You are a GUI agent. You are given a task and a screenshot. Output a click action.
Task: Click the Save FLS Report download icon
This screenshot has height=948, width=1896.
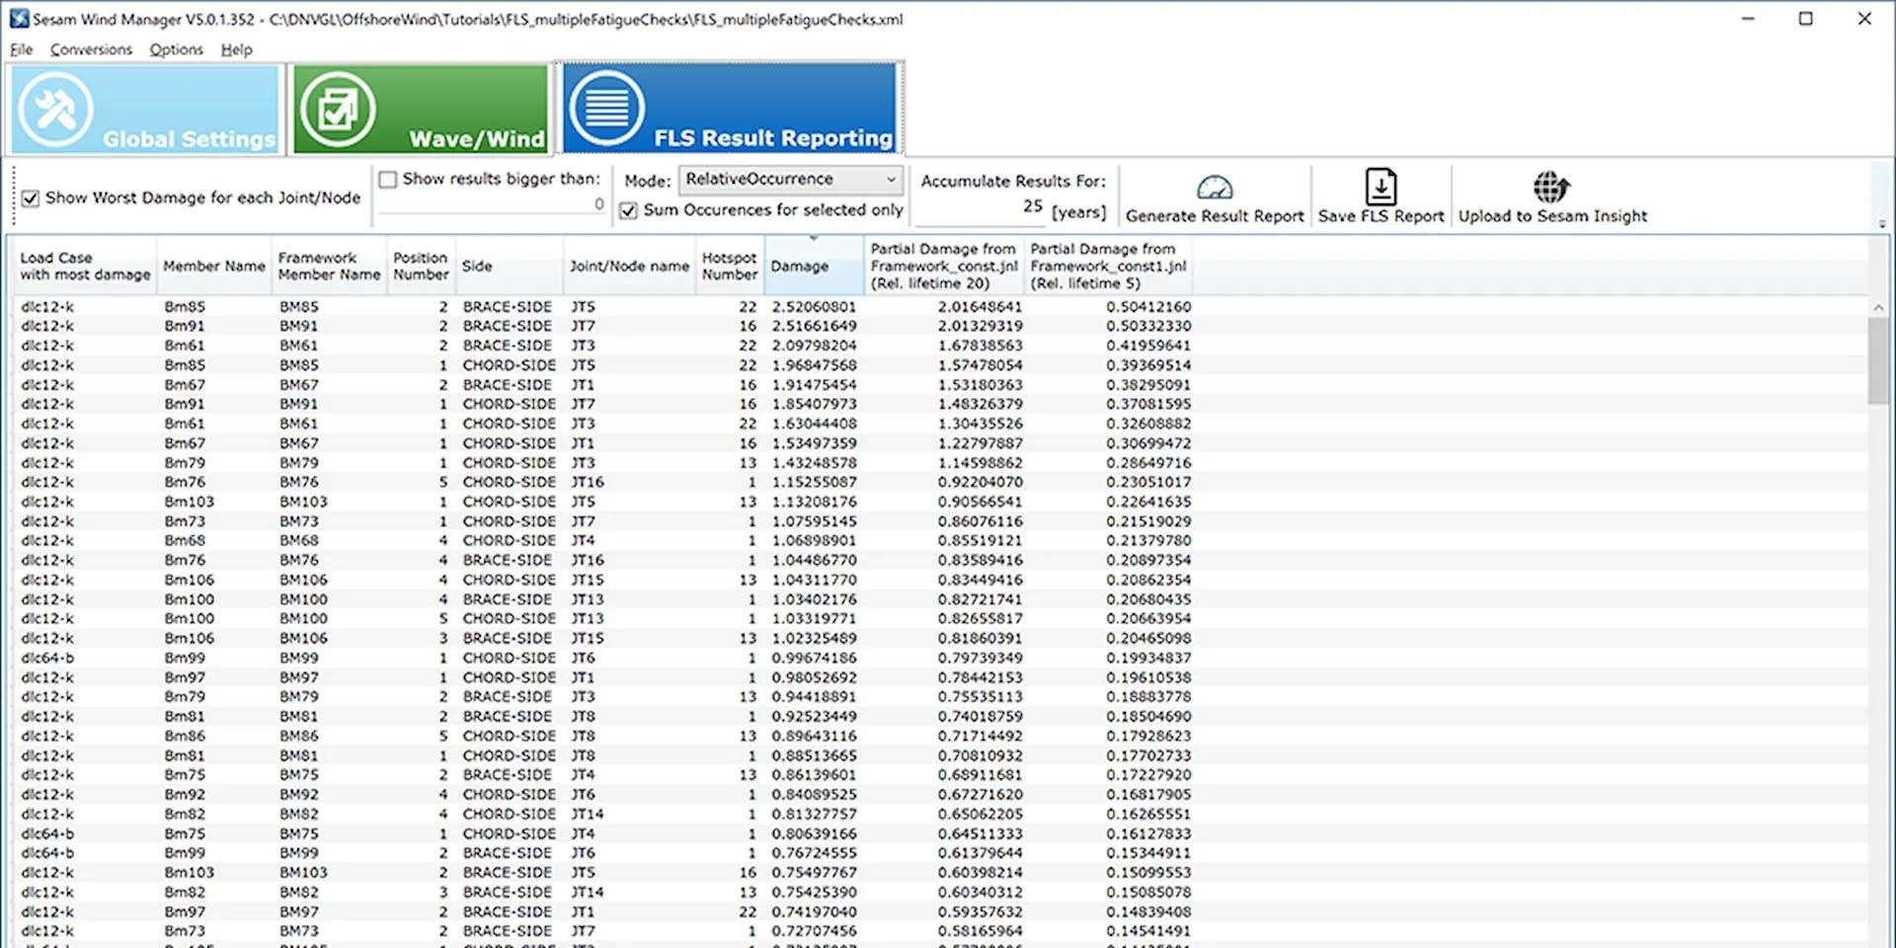point(1380,187)
